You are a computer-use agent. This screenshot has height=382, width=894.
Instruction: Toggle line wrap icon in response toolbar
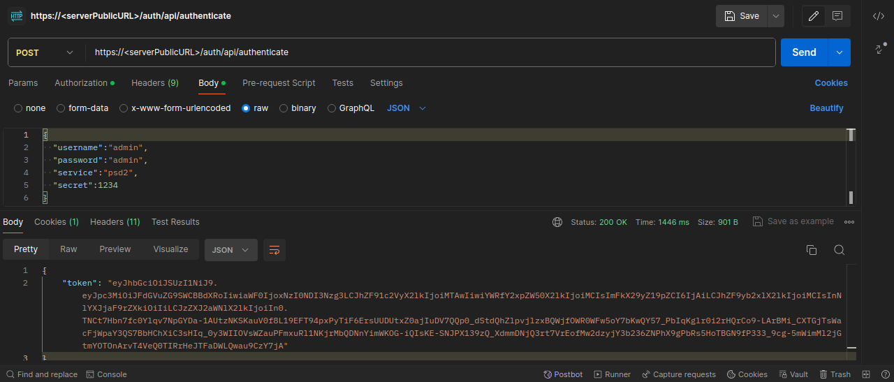(x=274, y=250)
